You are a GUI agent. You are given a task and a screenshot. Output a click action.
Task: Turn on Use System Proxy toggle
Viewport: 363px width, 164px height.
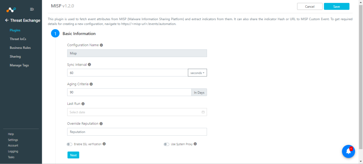[x=167, y=144]
